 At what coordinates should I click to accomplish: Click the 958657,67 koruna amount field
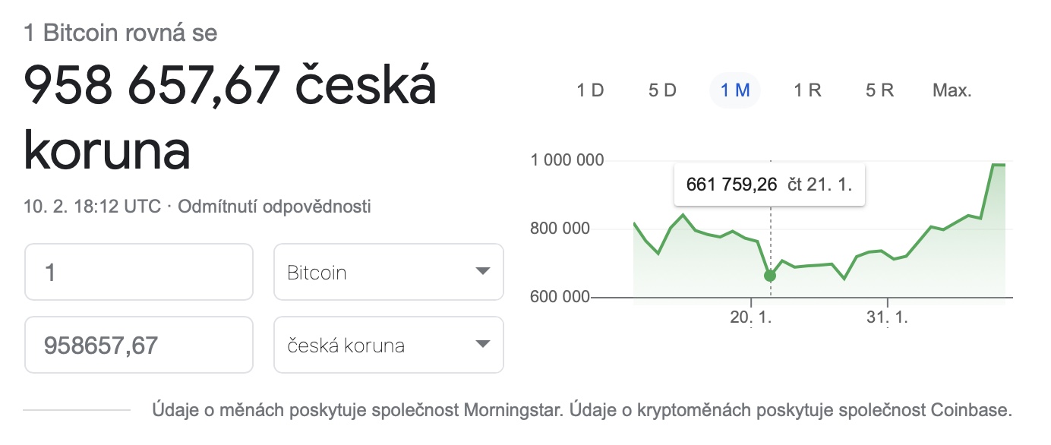pos(139,346)
